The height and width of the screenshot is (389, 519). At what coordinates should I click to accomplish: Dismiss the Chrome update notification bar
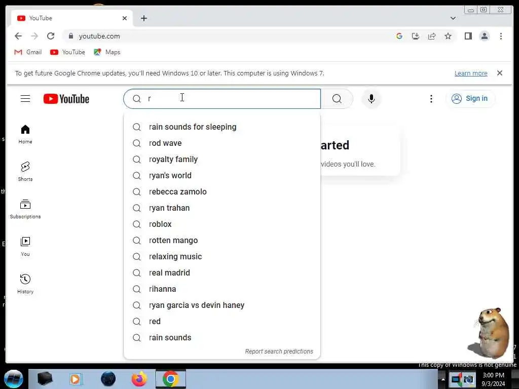click(x=499, y=73)
